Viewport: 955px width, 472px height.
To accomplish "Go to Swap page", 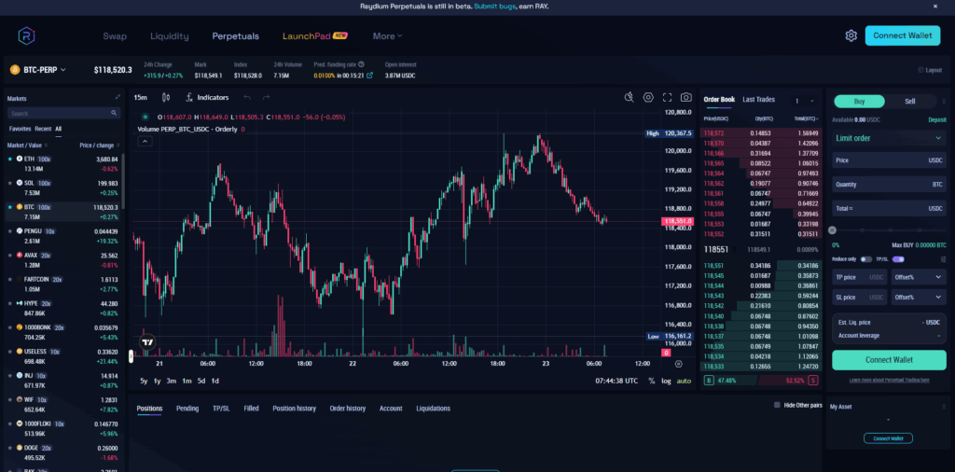I will pos(115,36).
